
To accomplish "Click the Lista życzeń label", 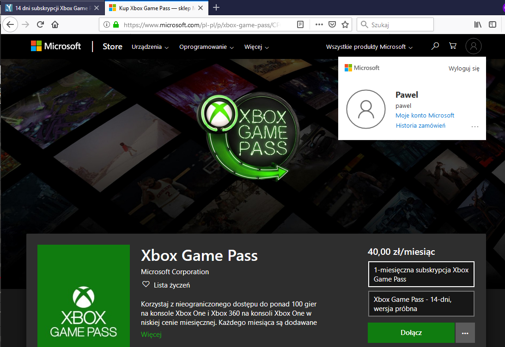I will click(x=172, y=285).
